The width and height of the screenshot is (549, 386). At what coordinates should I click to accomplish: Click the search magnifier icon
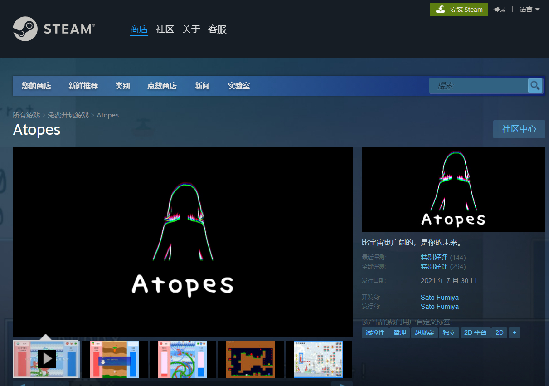535,85
